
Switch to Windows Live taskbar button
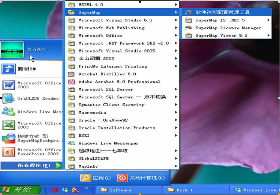pos(255,190)
